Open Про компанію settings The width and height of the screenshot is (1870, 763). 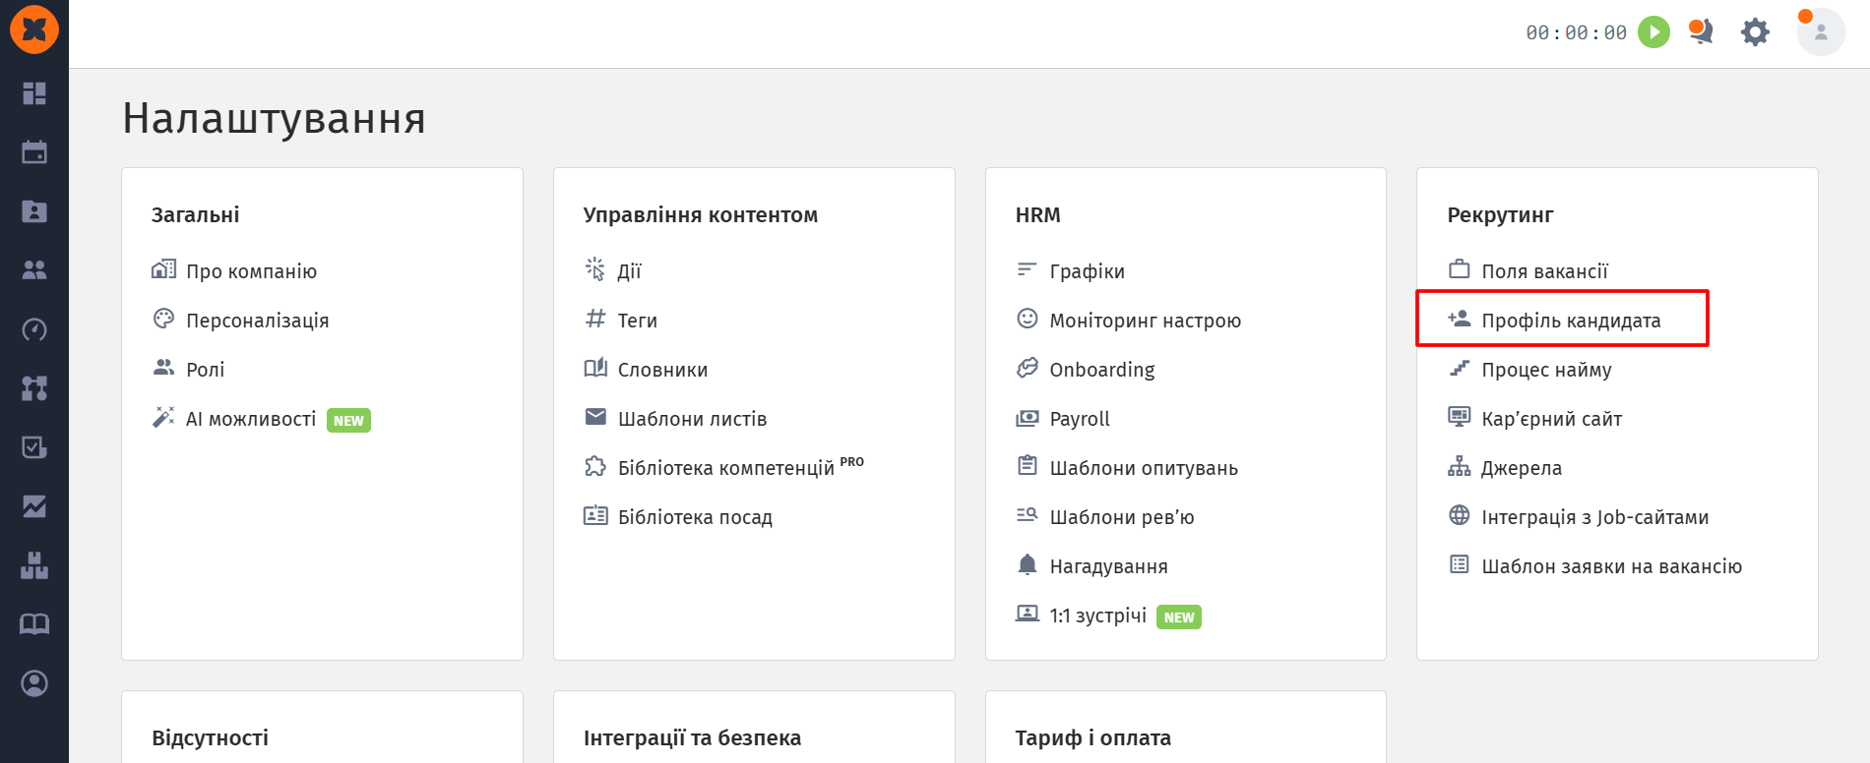pos(234,270)
